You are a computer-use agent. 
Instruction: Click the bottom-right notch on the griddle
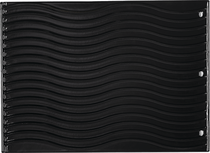201,133
